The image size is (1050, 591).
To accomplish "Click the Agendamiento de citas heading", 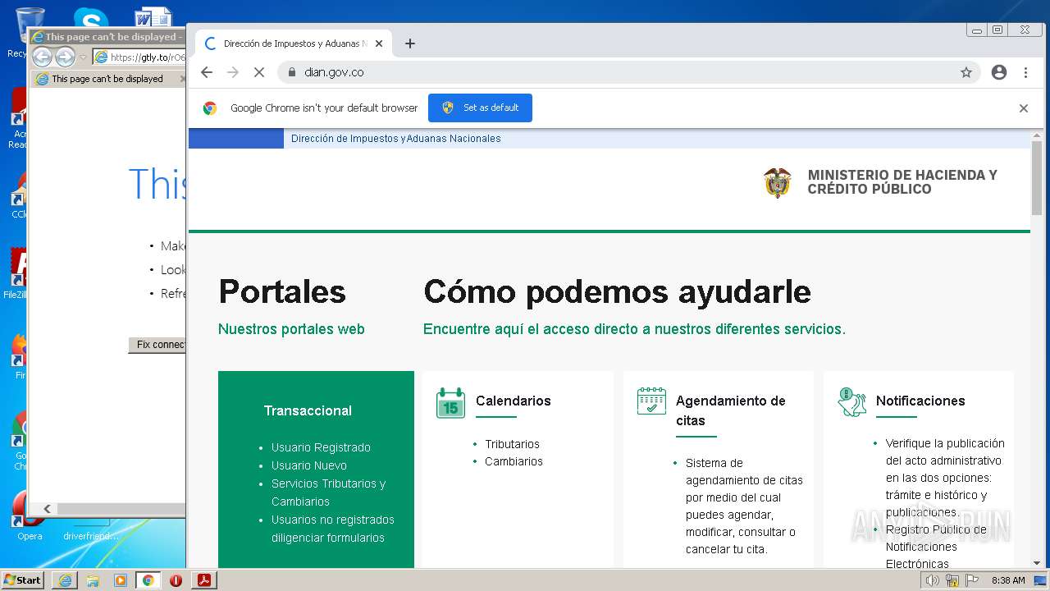I will coord(731,410).
